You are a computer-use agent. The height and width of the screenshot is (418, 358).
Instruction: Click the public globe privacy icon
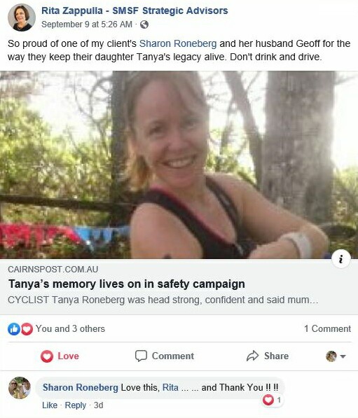[x=144, y=25]
